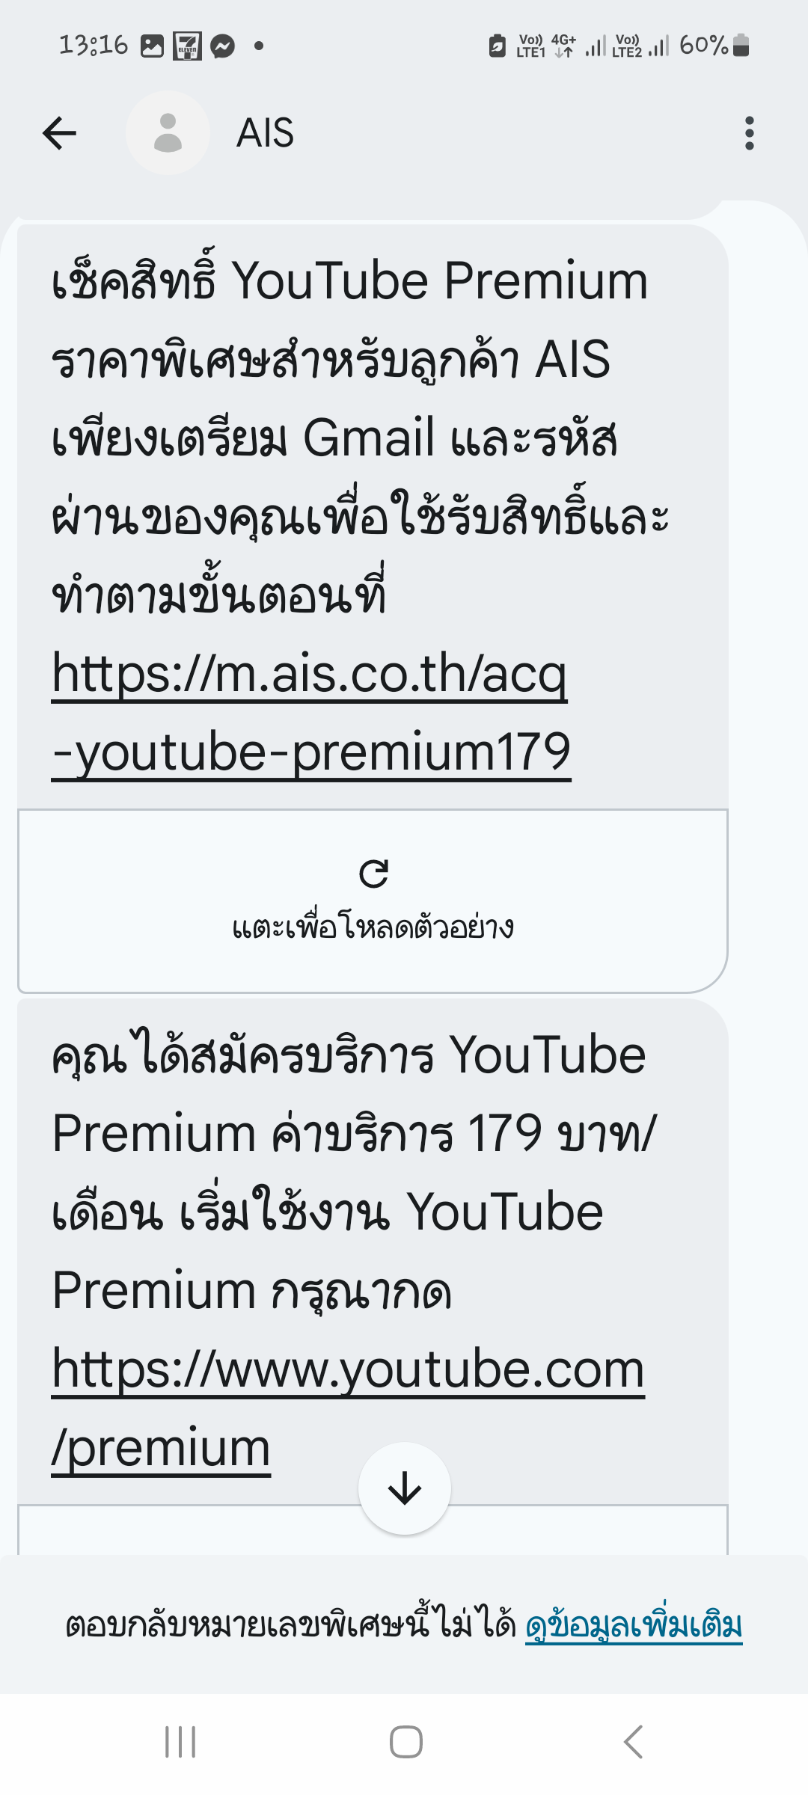
Task: Select the first YouTube Premium promo message
Action: (x=373, y=516)
